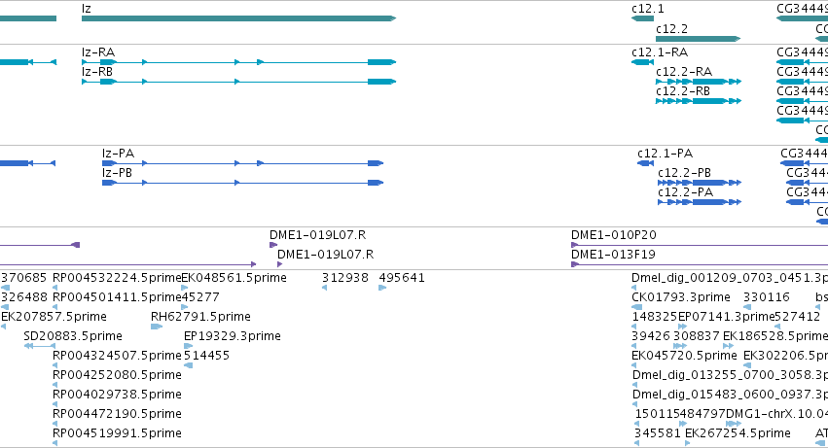Click EK186528.5prime label

(x=775, y=336)
